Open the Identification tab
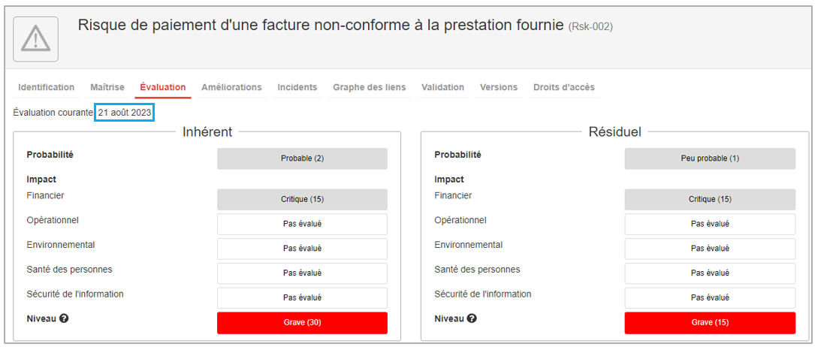The height and width of the screenshot is (347, 815). 46,87
